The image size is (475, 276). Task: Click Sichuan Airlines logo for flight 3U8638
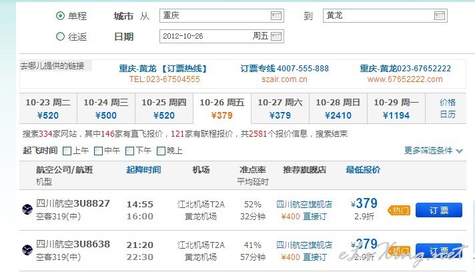(x=27, y=250)
